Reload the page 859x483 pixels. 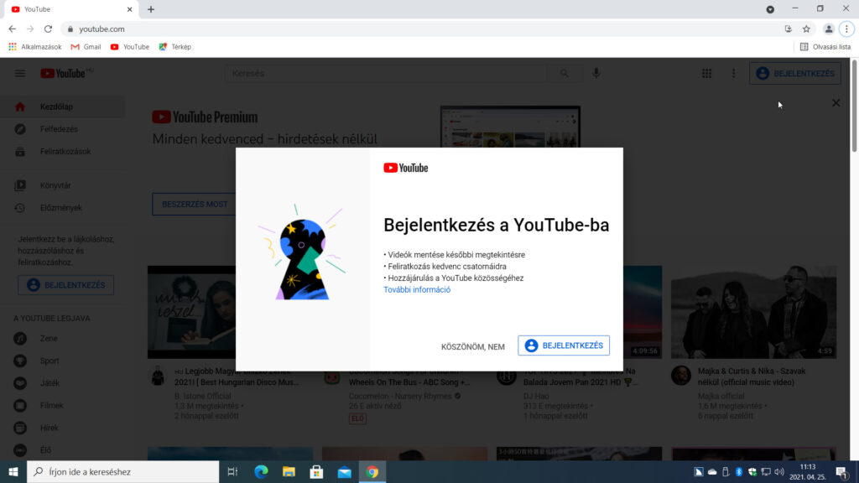point(48,29)
